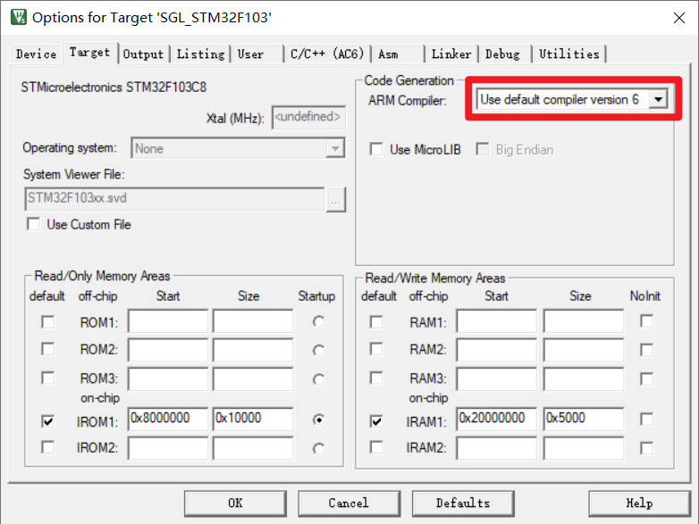Click the IRAM2 Size field
The image size is (699, 524).
[x=584, y=448]
